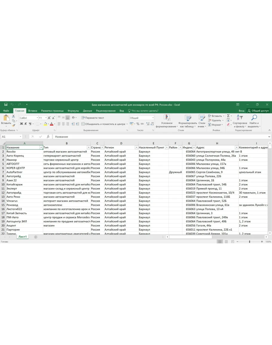Open Стили ячеек gallery
This screenshot has width=272, height=345.
point(202,121)
